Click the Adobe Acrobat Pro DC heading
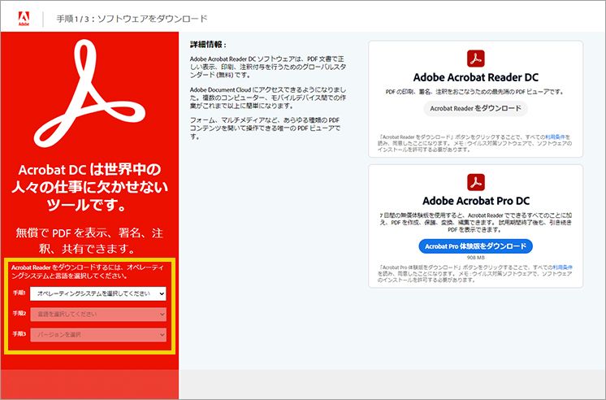This screenshot has width=606, height=400. coord(476,201)
